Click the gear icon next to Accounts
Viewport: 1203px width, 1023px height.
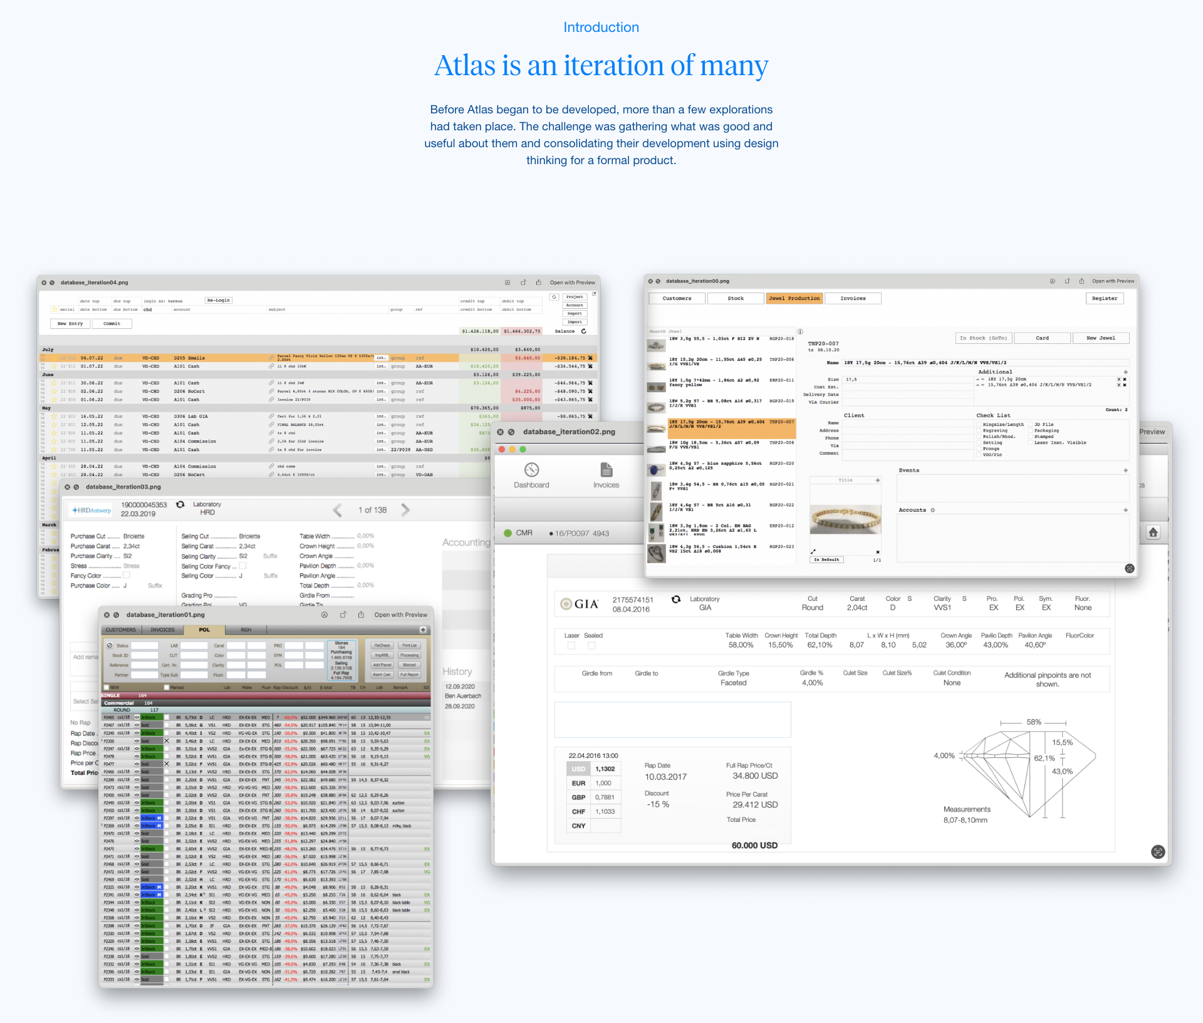932,510
